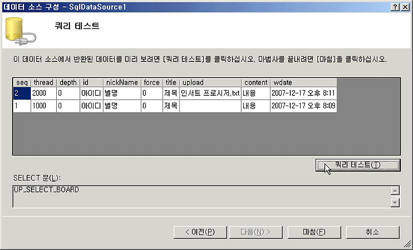Select the wdate cell 2007-12-17 오후 8:09
The height and width of the screenshot is (250, 413).
(x=303, y=106)
